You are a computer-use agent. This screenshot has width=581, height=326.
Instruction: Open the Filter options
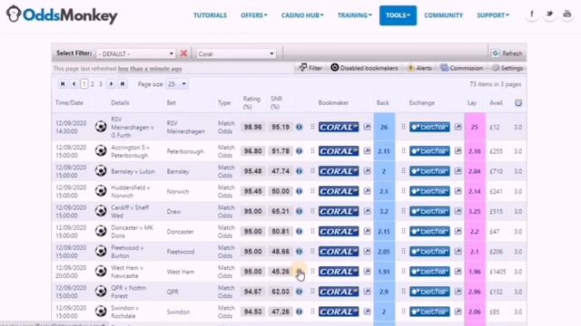pos(310,68)
